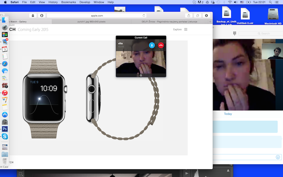Open the Safari menu
This screenshot has height=177, width=283.
[x=15, y=2]
